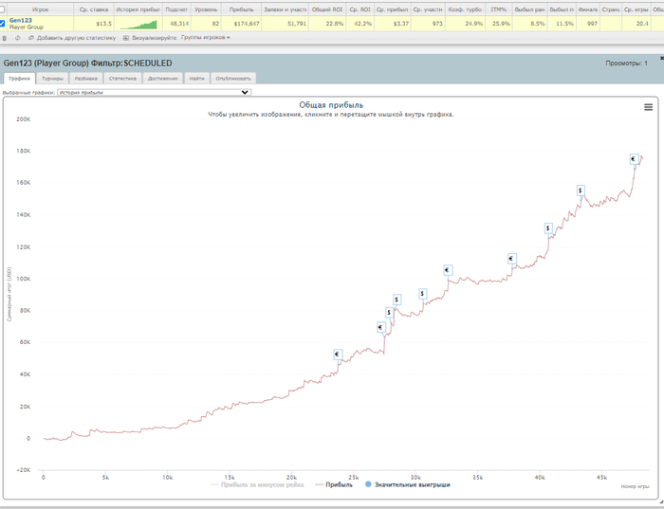Screen dimensions: 664x509
Task: Open the Опубликовать tab
Action: pos(233,79)
